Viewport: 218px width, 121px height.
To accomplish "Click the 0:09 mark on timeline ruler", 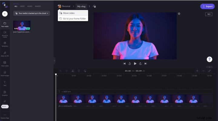I will pyautogui.click(x=194, y=76).
